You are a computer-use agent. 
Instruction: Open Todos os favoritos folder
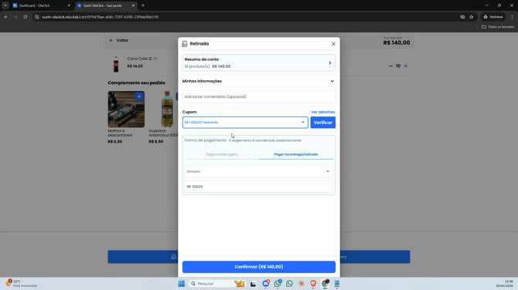click(x=498, y=27)
